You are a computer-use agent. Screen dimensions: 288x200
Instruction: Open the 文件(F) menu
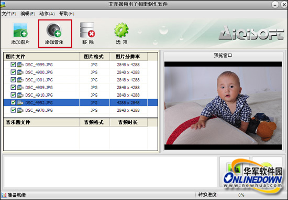pyautogui.click(x=9, y=14)
